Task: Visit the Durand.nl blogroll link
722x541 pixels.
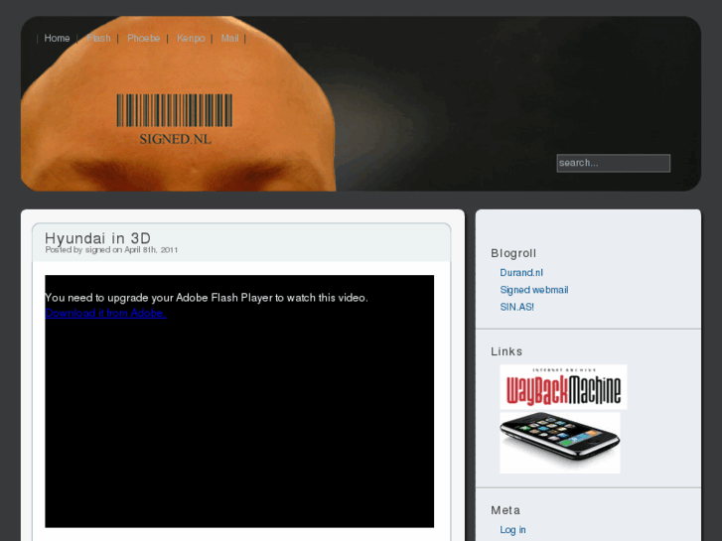Action: pos(521,273)
